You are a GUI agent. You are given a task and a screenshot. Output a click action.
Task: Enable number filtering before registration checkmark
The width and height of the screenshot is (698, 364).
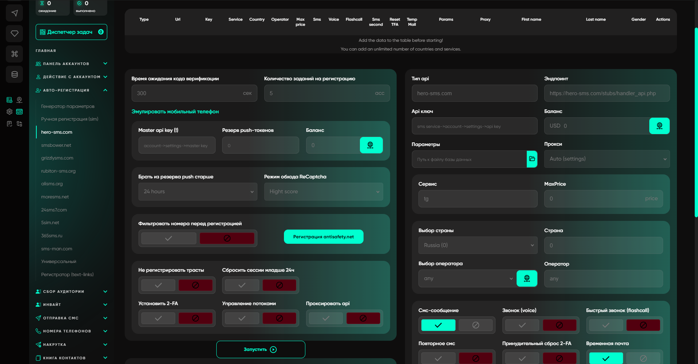click(x=169, y=238)
